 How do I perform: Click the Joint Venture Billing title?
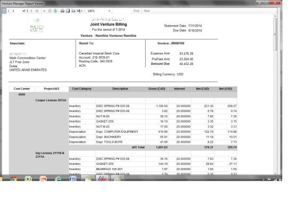click(108, 24)
